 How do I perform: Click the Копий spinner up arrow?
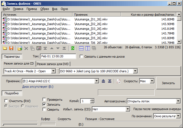(x=92, y=100)
